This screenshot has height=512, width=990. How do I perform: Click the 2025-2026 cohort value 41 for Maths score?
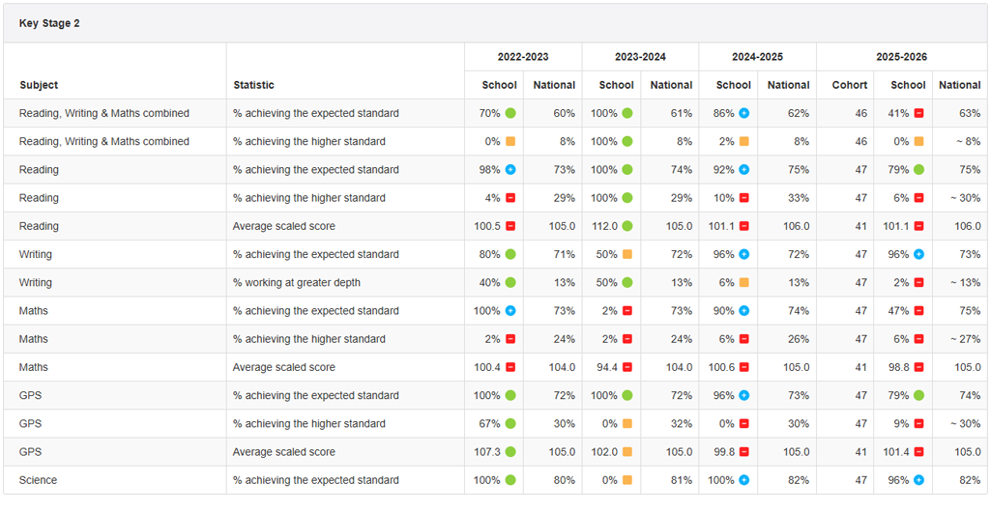coord(861,367)
